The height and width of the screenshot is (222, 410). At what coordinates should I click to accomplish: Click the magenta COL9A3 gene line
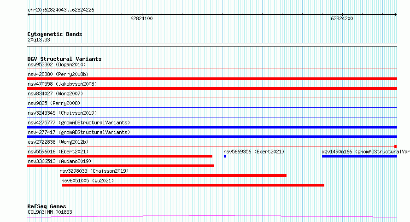click(212, 216)
